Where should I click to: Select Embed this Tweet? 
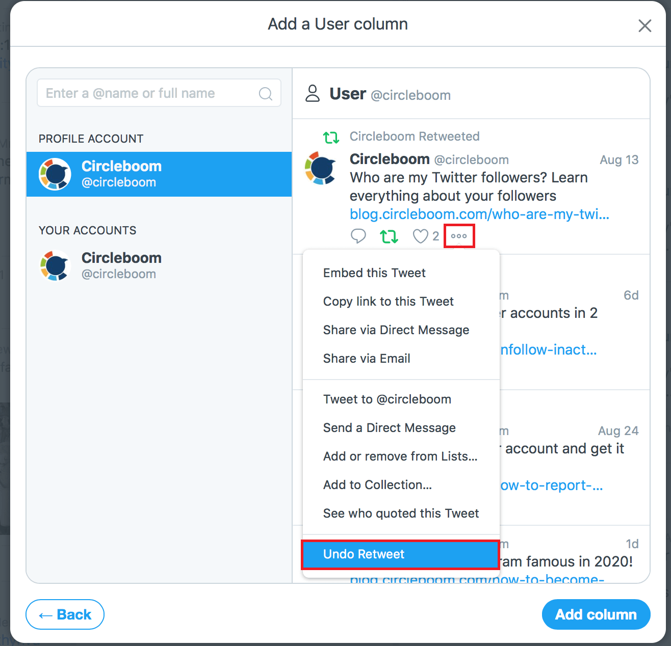coord(374,273)
